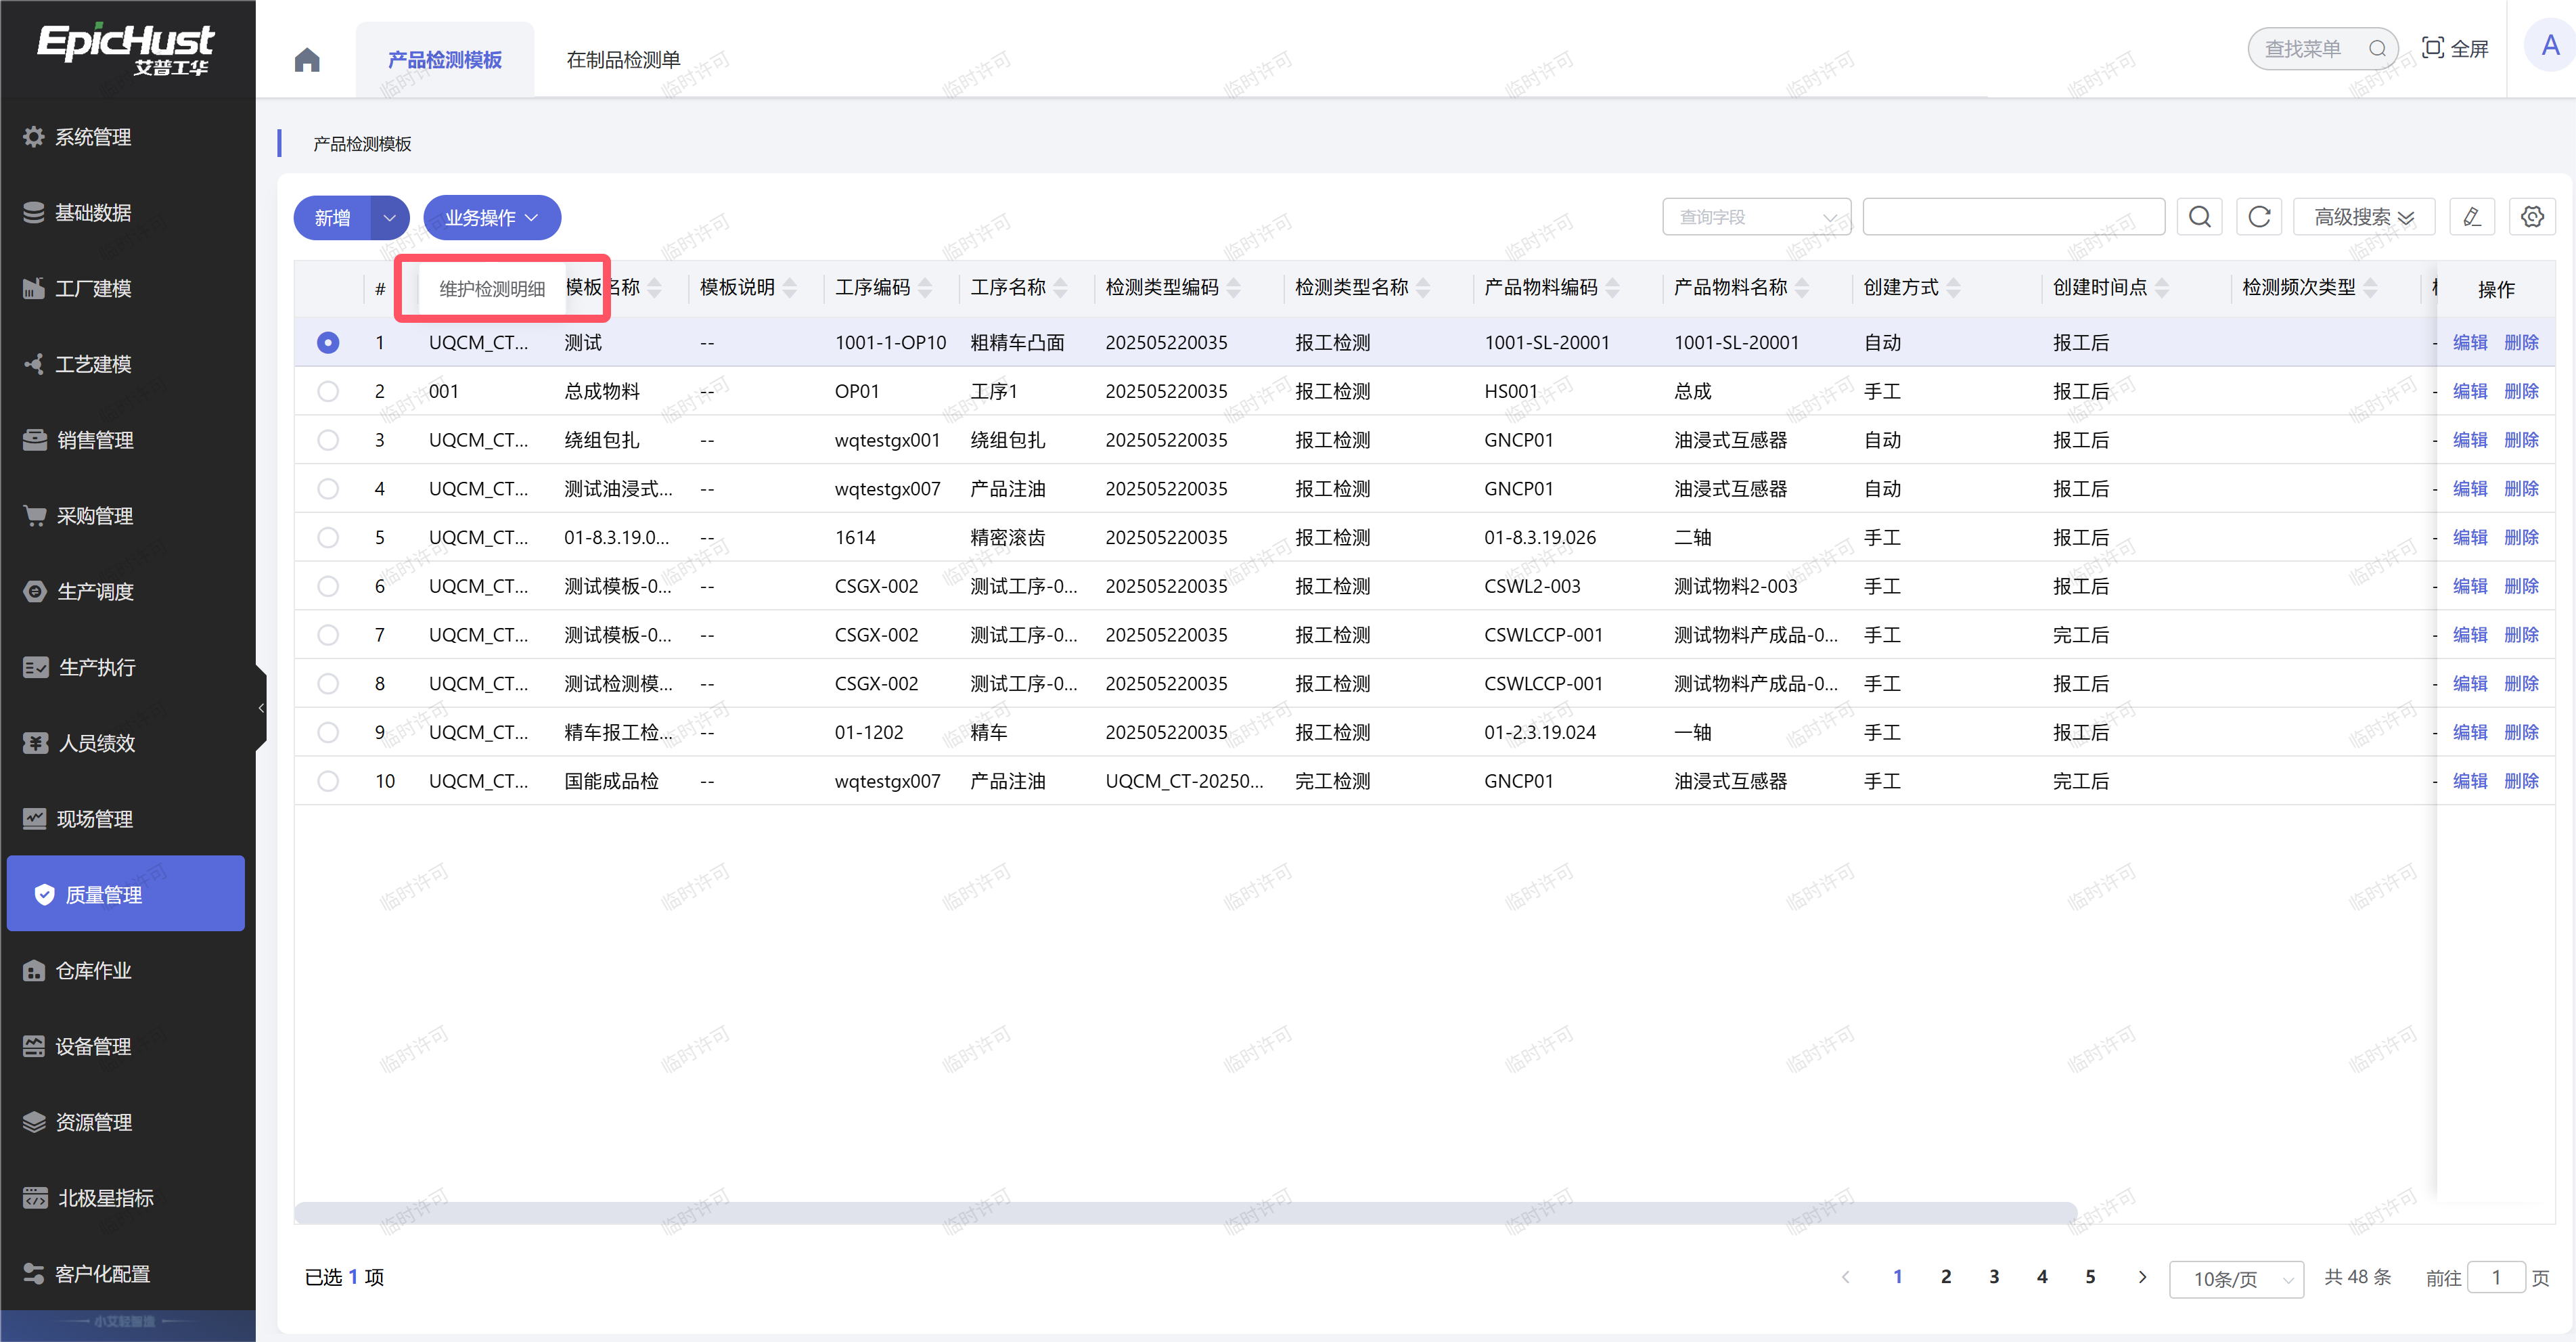Expand the 业务操作 dropdown

coord(491,217)
